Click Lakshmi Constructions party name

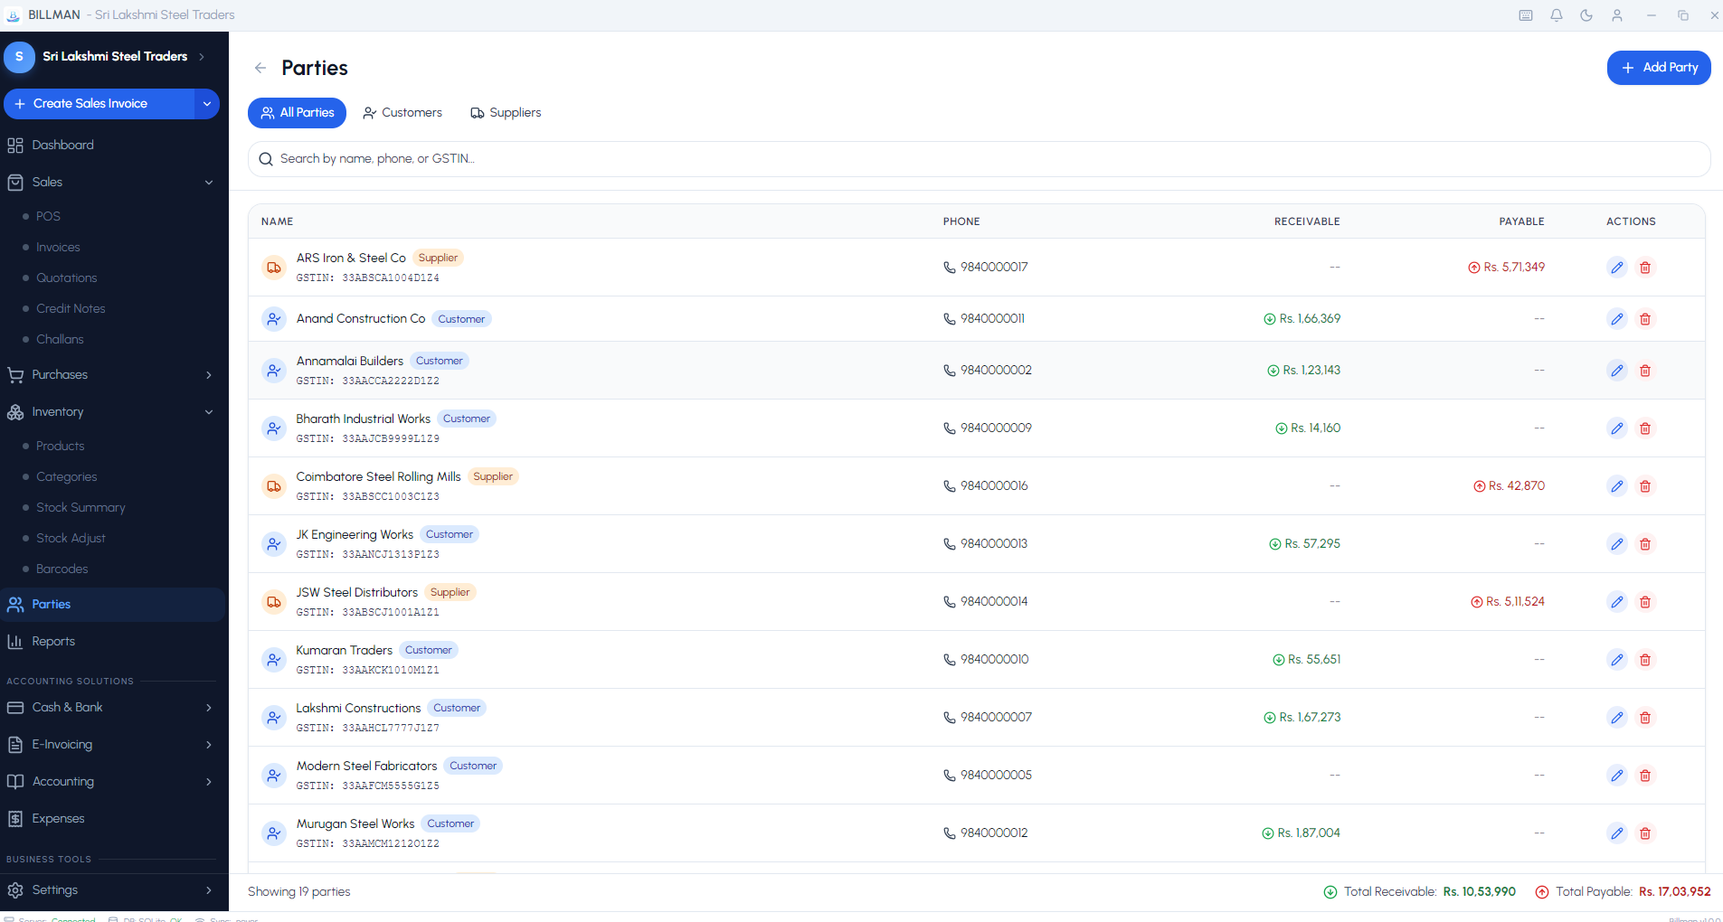[358, 709]
